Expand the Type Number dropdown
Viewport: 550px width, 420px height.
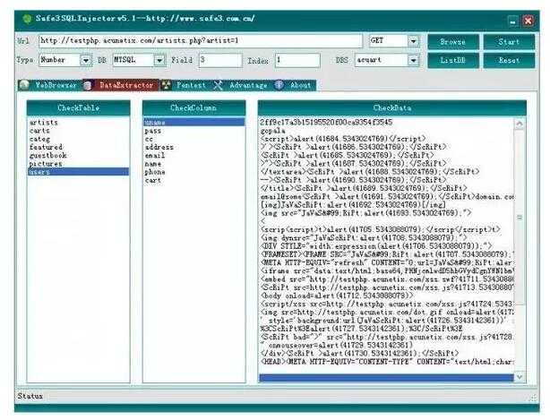click(86, 61)
